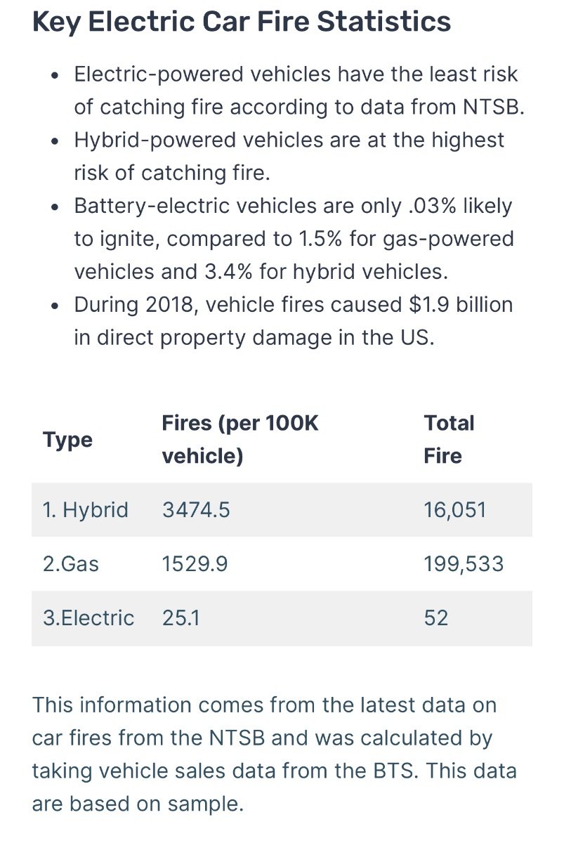The image size is (564, 843).
Task: Click the Gas row label
Action: (71, 563)
